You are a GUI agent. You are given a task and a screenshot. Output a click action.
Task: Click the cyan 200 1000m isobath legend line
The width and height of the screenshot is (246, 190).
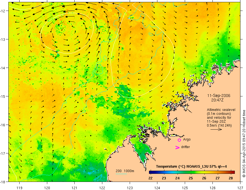tap(121, 174)
